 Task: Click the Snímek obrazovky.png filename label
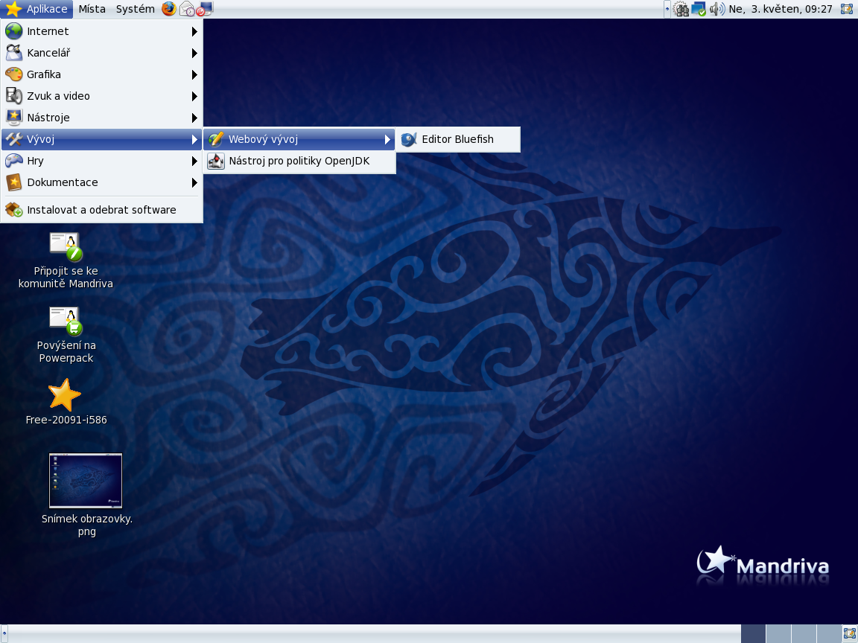point(87,525)
